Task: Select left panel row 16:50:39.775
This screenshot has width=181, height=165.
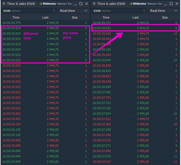Action: (x=45, y=23)
